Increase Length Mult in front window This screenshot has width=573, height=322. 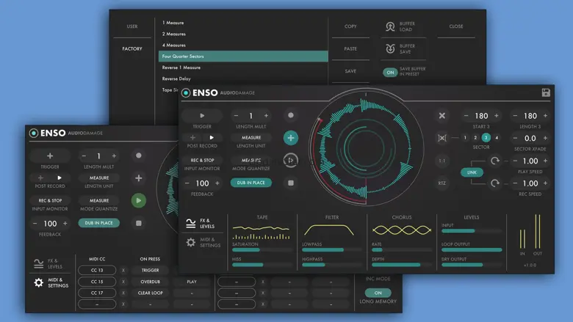pos(266,116)
